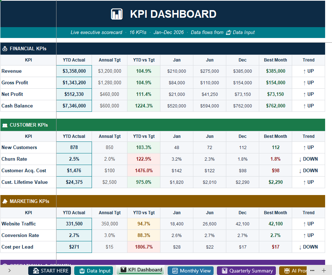Click the Data Input icon in the subtitle banner
The image size is (332, 275).
pyautogui.click(x=228, y=32)
